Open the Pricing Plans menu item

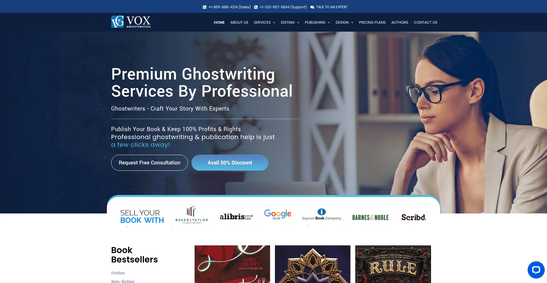point(372,23)
